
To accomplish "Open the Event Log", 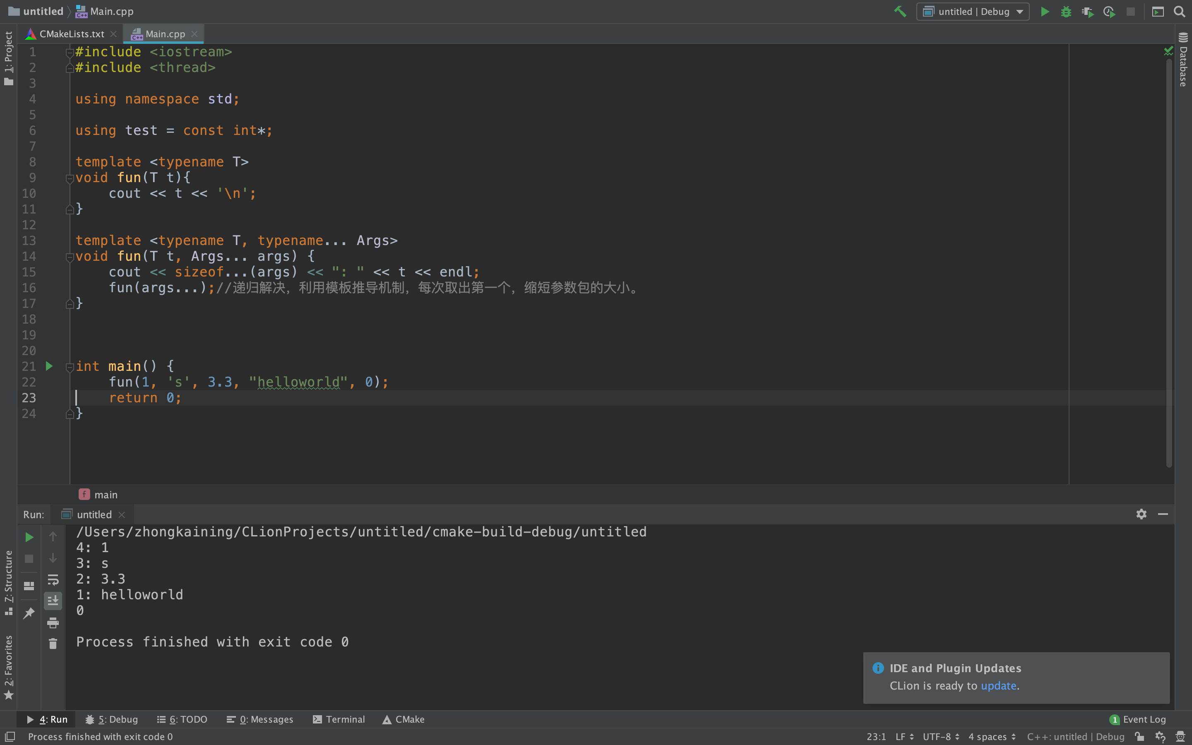I will [1138, 719].
